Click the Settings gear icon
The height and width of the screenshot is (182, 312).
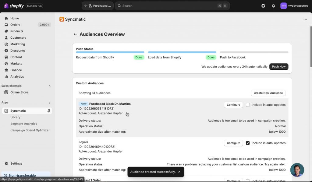6,163
